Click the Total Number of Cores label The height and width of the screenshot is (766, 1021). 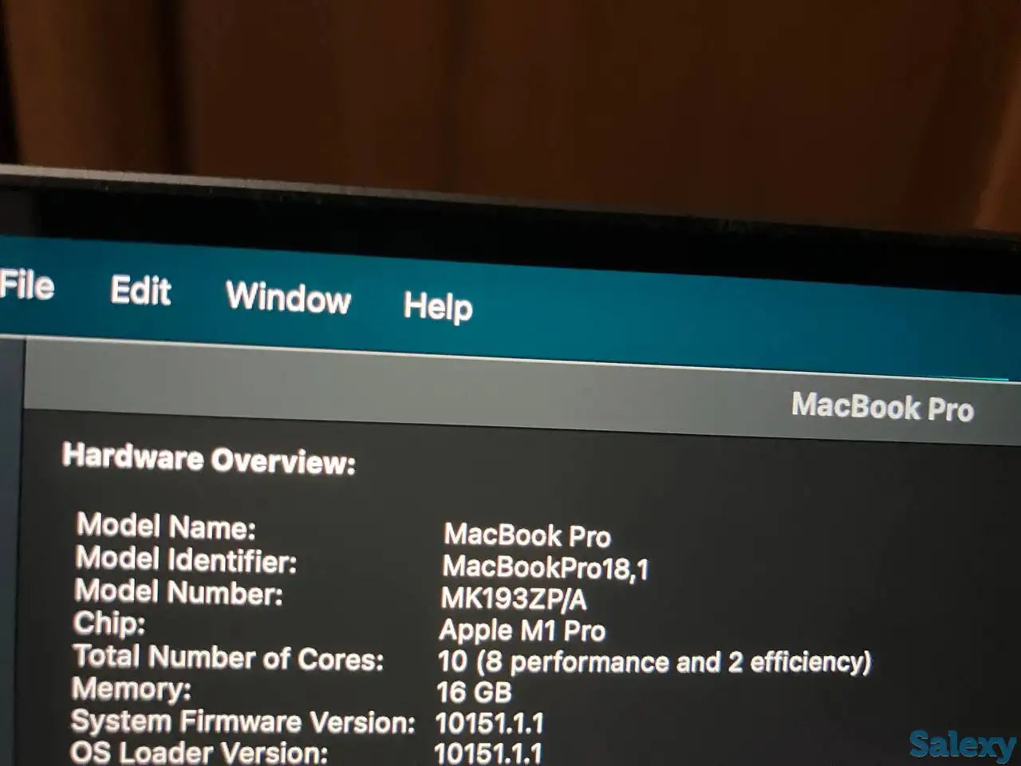[x=229, y=657]
